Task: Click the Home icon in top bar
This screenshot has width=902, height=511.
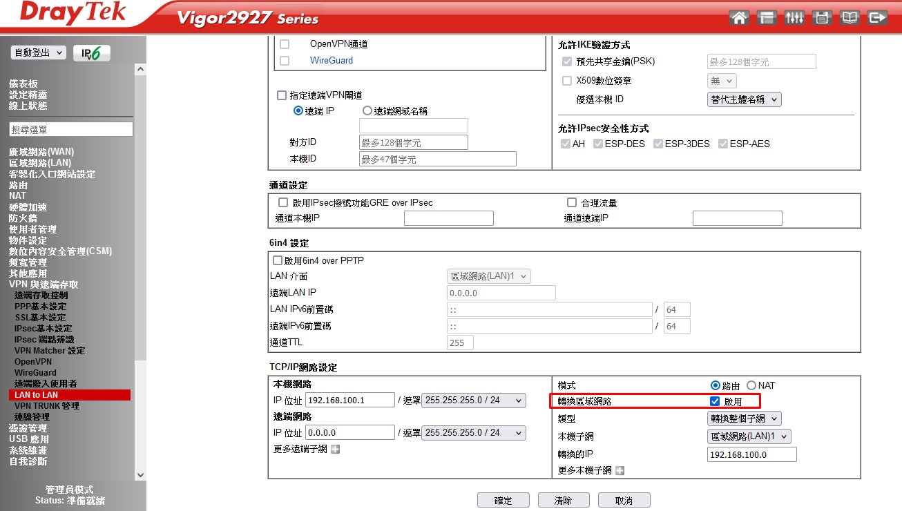Action: coord(738,18)
